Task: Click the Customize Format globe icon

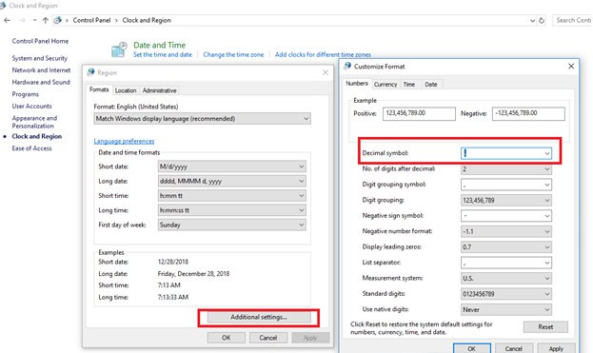Action: [347, 67]
